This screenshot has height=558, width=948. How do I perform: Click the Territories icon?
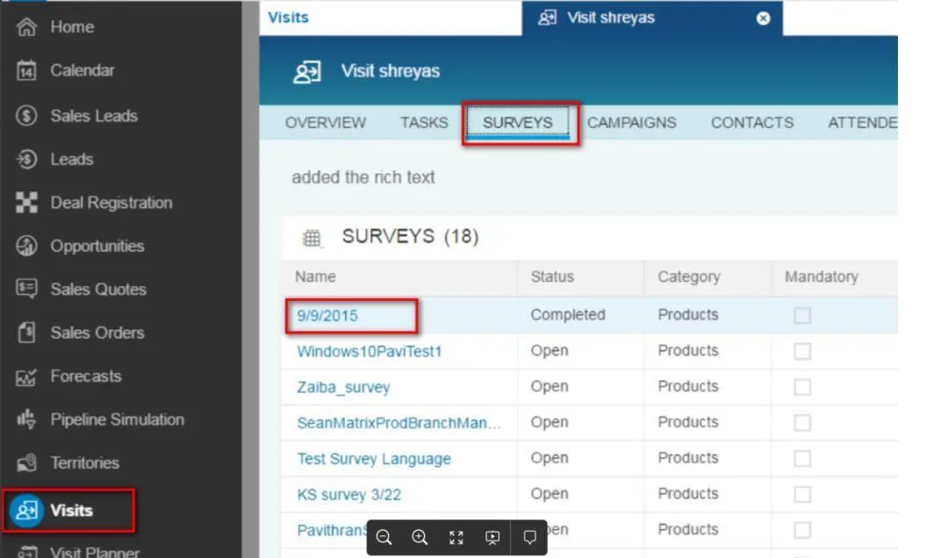point(26,462)
